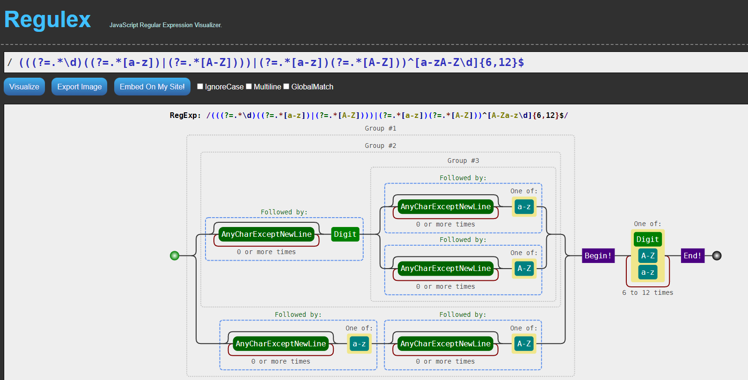Click Embed On My Site button
Viewport: 748px width, 380px height.
pos(152,87)
